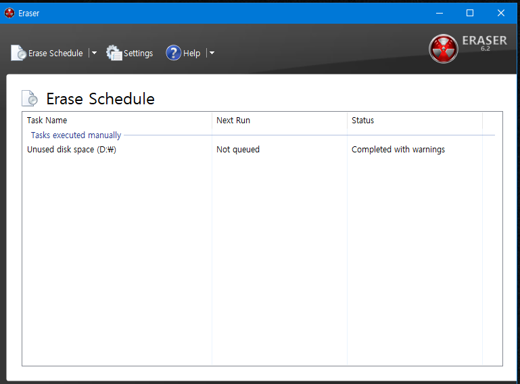This screenshot has height=384, width=520.
Task: Close the Eraser window
Action: click(x=501, y=13)
